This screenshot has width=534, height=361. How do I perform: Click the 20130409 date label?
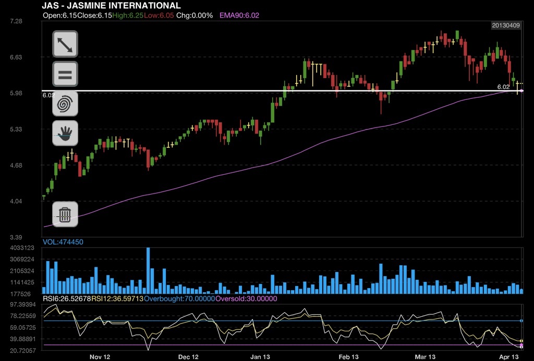pyautogui.click(x=506, y=25)
